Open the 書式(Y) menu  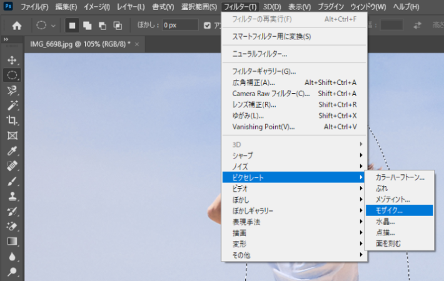pos(163,6)
